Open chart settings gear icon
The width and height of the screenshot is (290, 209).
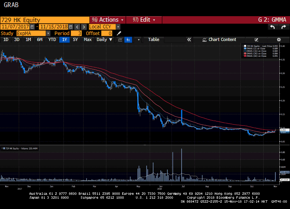point(279,39)
